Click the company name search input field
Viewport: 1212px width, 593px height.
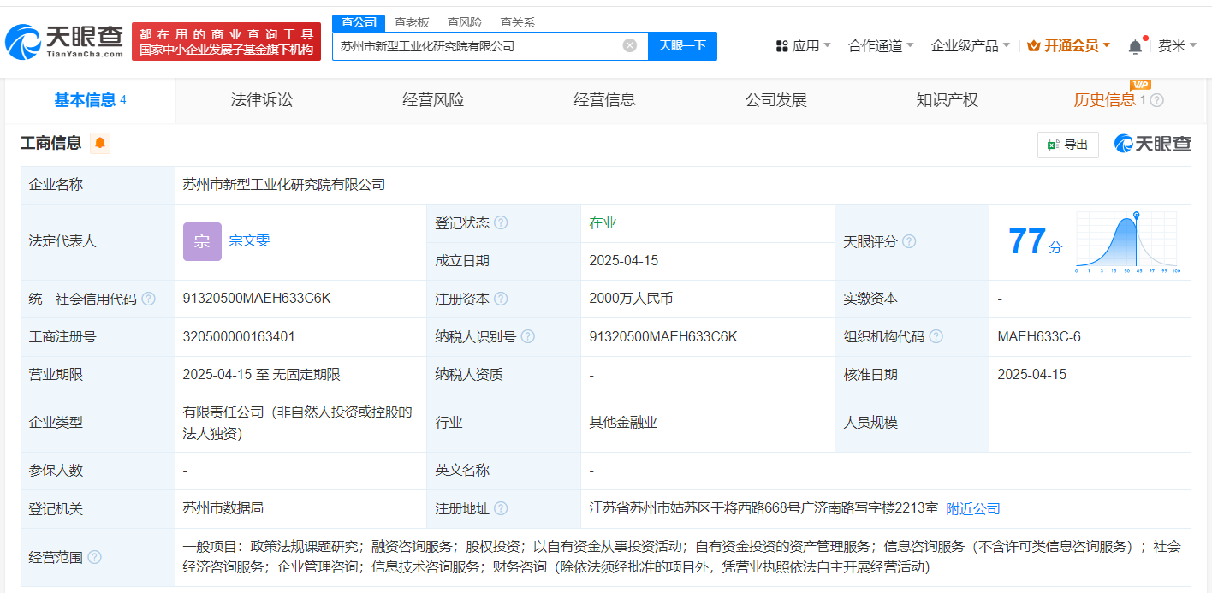tap(475, 46)
